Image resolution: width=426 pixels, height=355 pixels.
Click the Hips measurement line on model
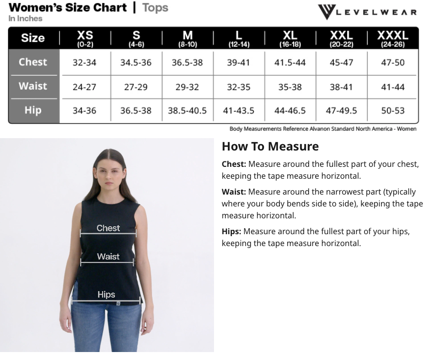106,301
